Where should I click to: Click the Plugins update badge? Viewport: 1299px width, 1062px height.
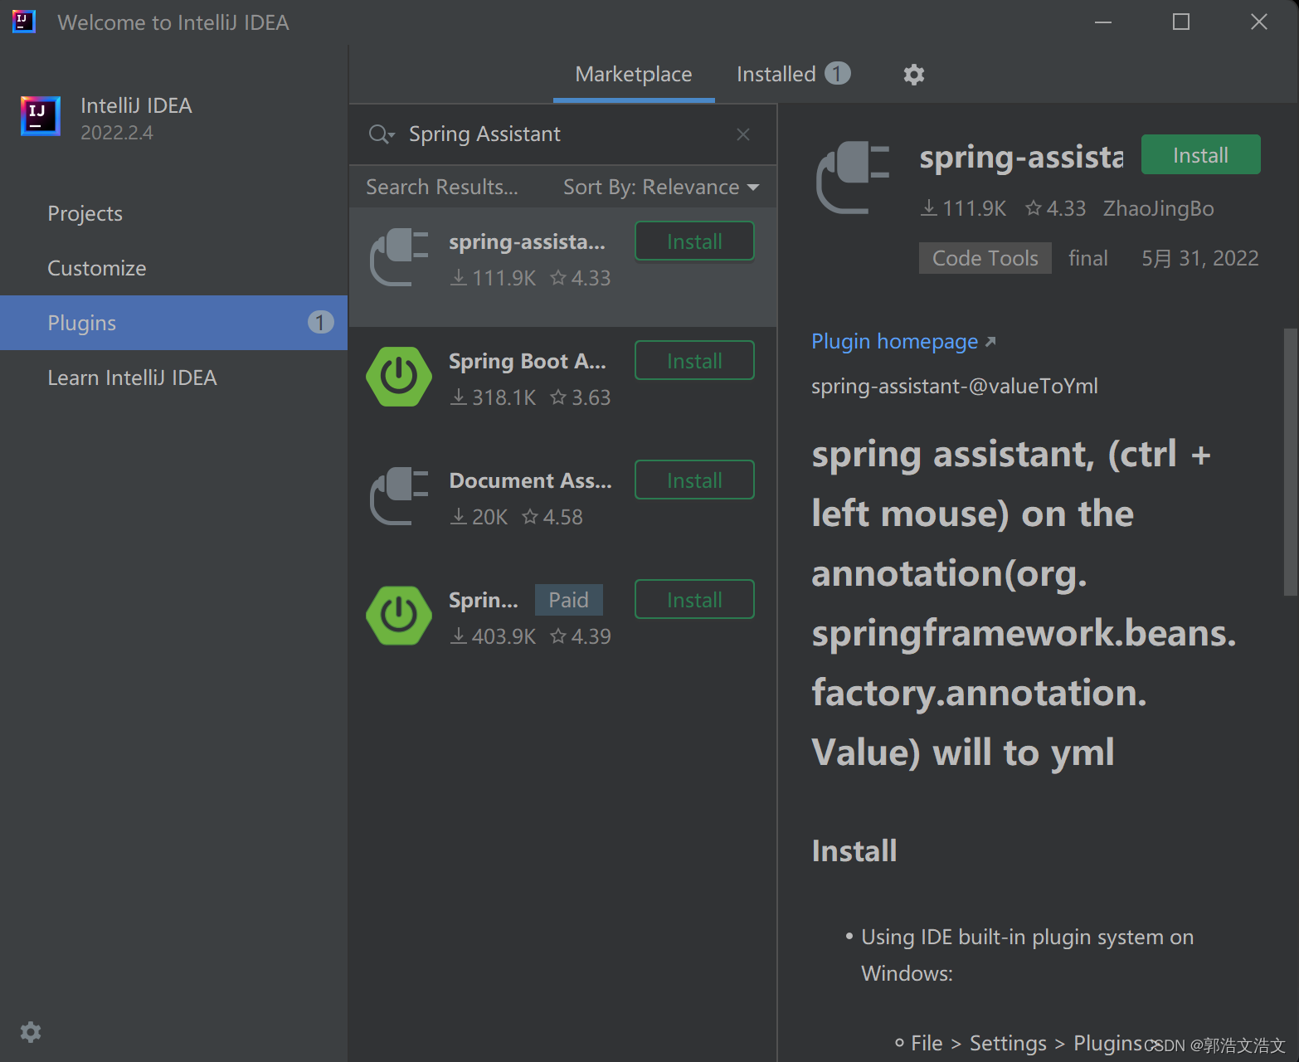320,322
